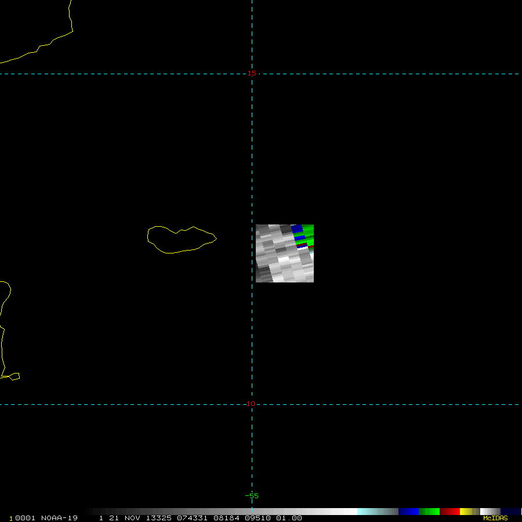Click the red latitude label 15

coord(252,73)
